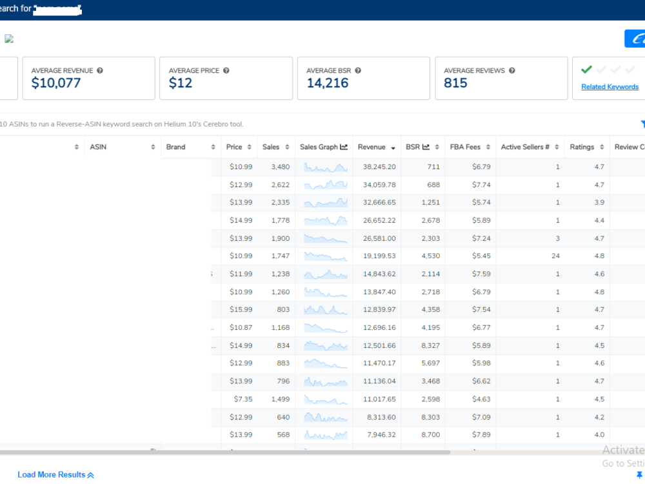Select Active Sellers value 3
This screenshot has width=645, height=484.
point(558,238)
